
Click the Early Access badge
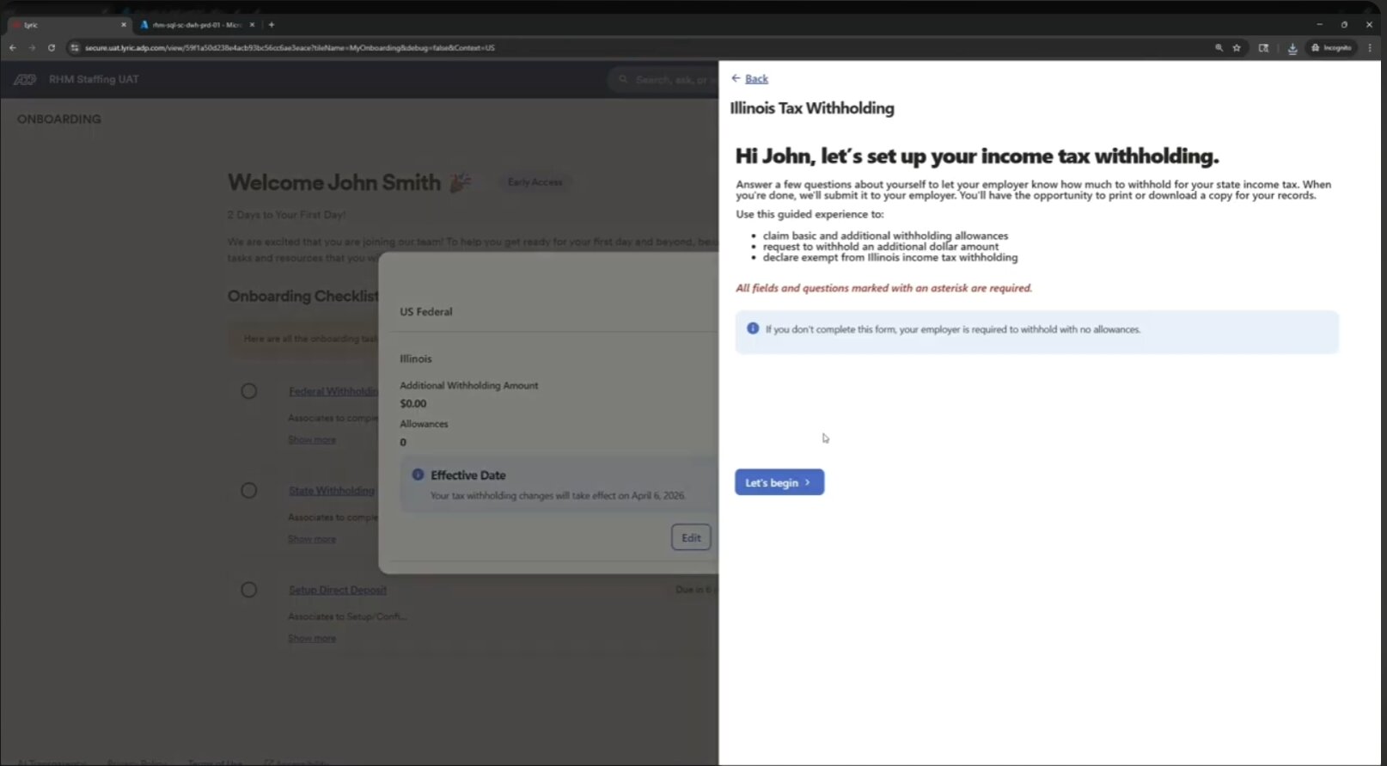click(535, 182)
